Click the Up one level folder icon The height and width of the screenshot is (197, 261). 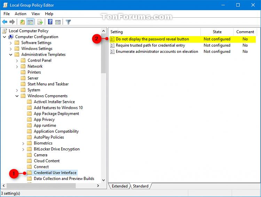(22, 22)
